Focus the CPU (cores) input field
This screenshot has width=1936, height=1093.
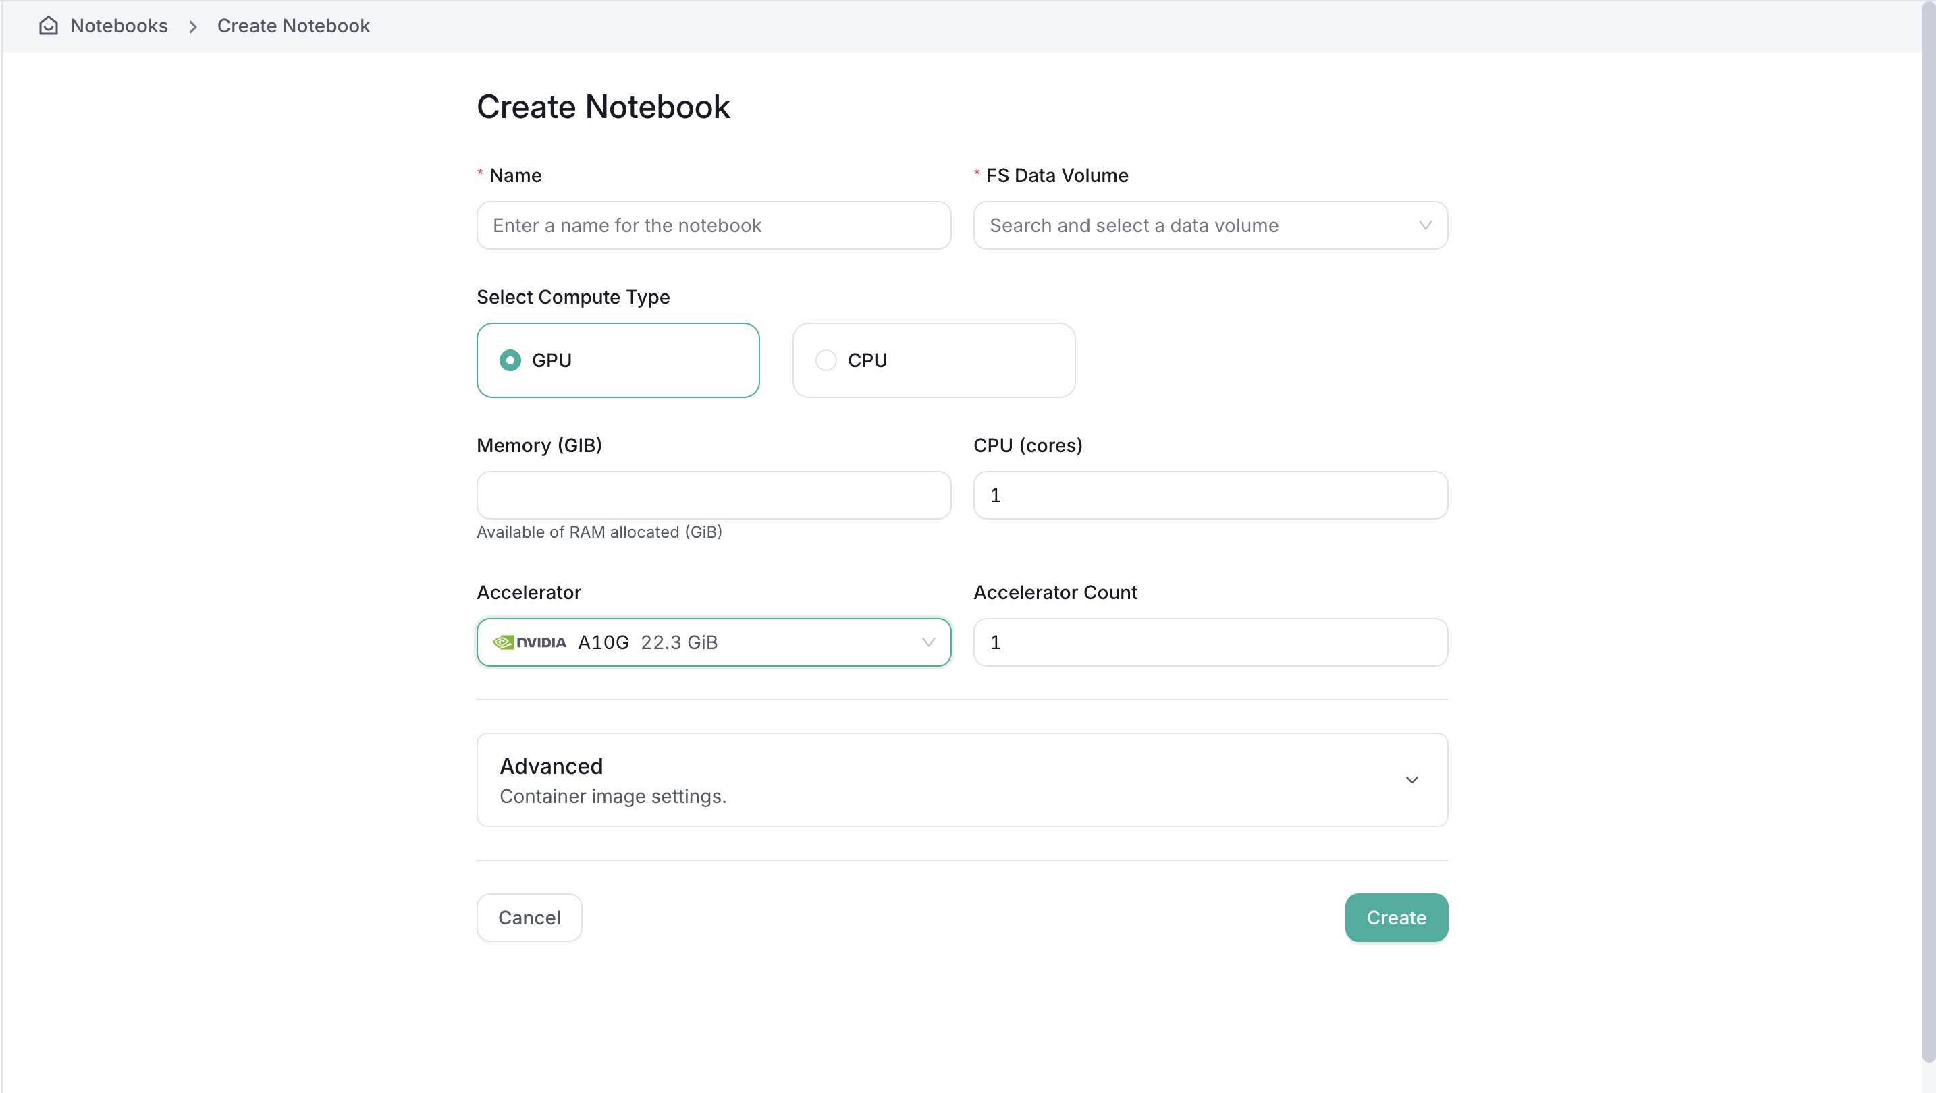pyautogui.click(x=1210, y=495)
